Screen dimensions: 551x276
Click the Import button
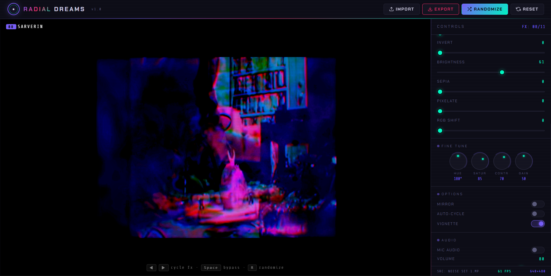pyautogui.click(x=401, y=9)
